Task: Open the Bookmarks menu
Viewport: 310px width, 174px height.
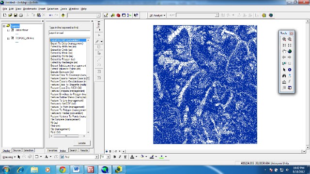Action: (x=30, y=9)
